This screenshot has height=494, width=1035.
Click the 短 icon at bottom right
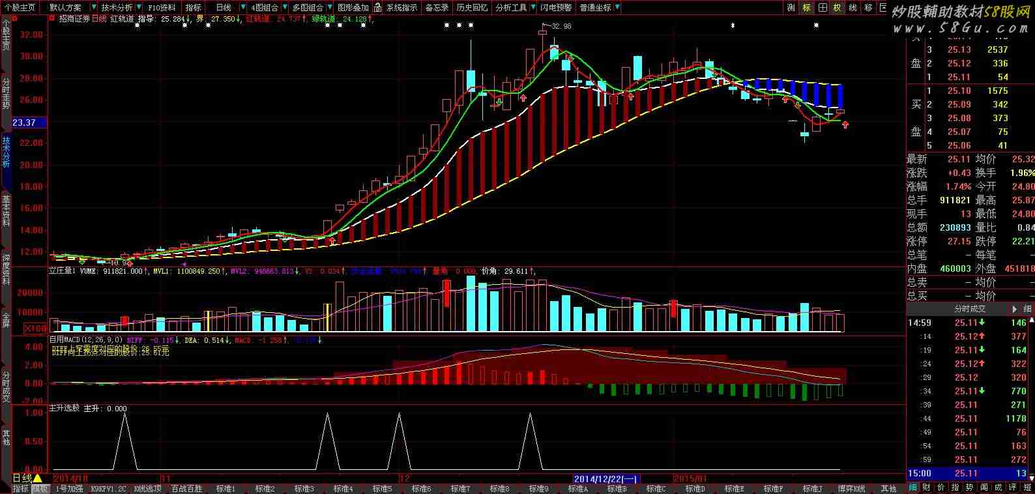[1027, 487]
